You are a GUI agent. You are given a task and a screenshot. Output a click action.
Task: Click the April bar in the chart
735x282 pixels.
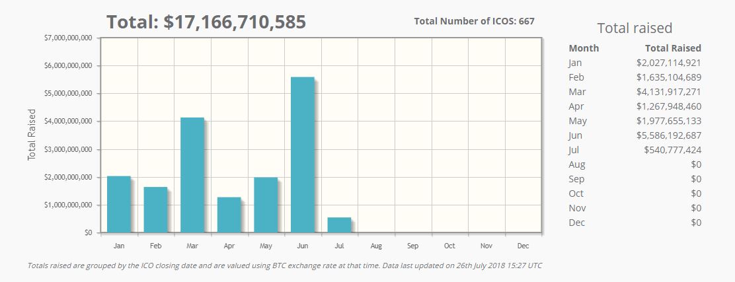click(x=229, y=215)
